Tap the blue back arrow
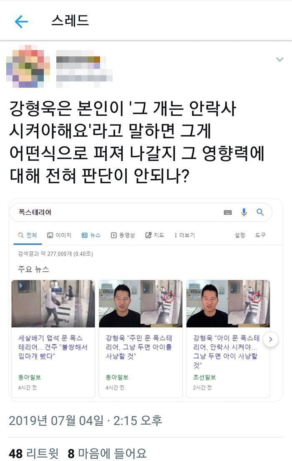The image size is (292, 461). click(21, 21)
